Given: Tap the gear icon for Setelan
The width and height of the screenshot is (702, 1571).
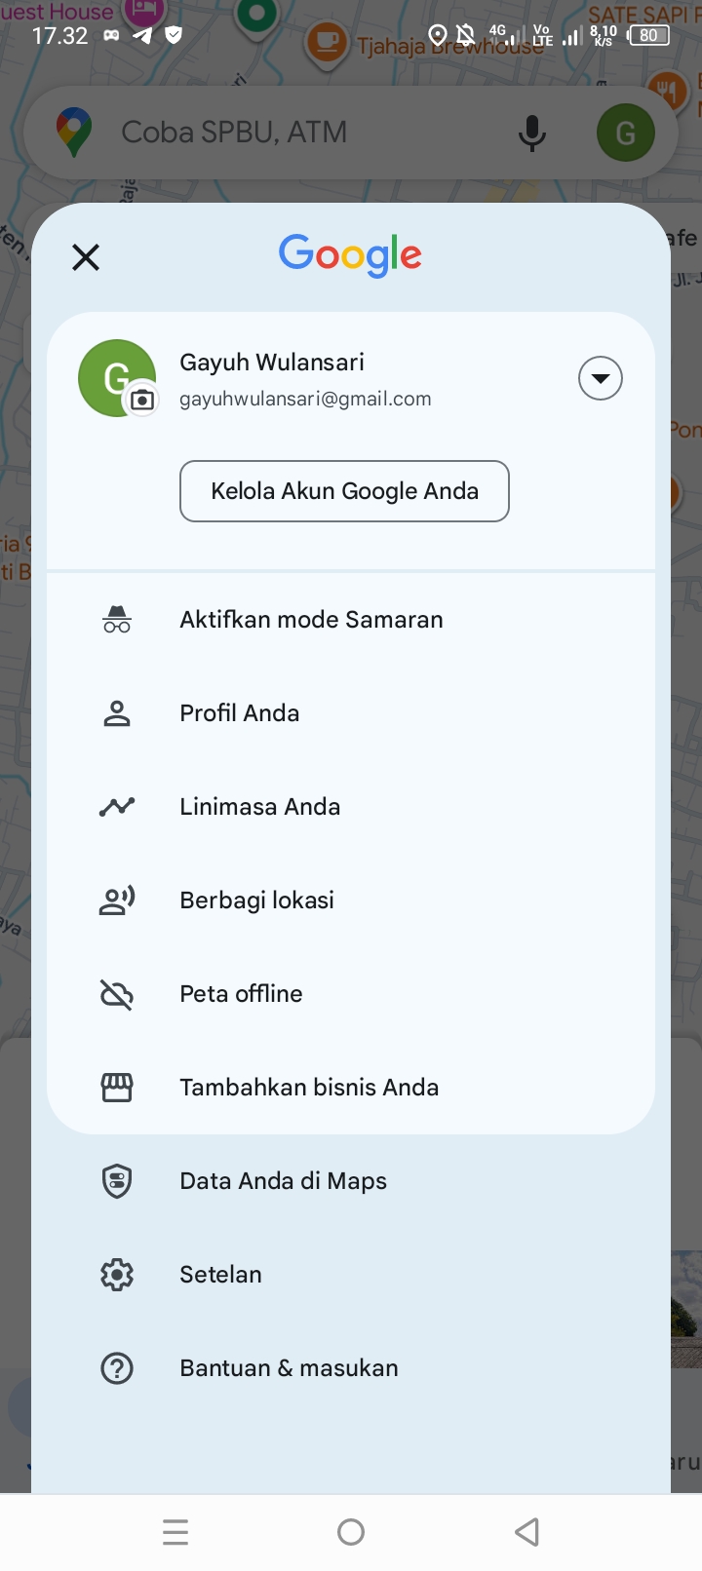Looking at the screenshot, I should click(x=117, y=1275).
